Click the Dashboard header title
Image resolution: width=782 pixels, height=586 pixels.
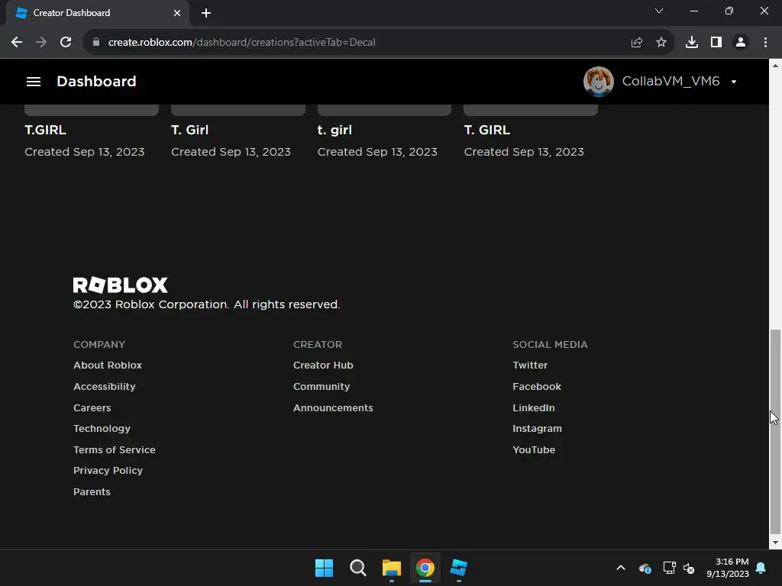[x=96, y=82]
